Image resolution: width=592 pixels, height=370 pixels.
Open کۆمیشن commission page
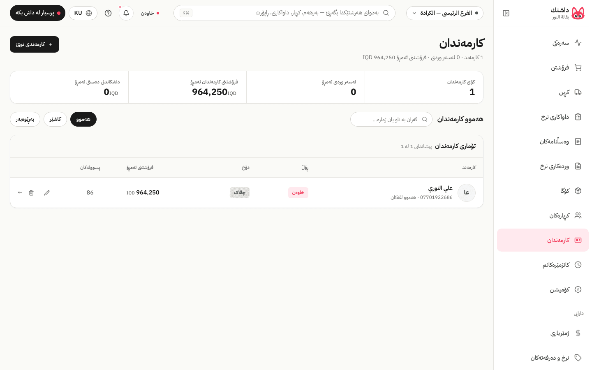coord(543,289)
